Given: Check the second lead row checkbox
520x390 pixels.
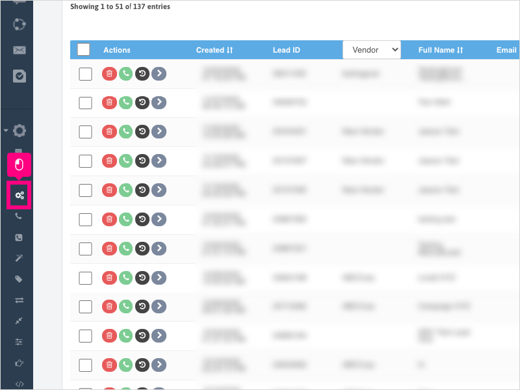Looking at the screenshot, I should (x=85, y=103).
